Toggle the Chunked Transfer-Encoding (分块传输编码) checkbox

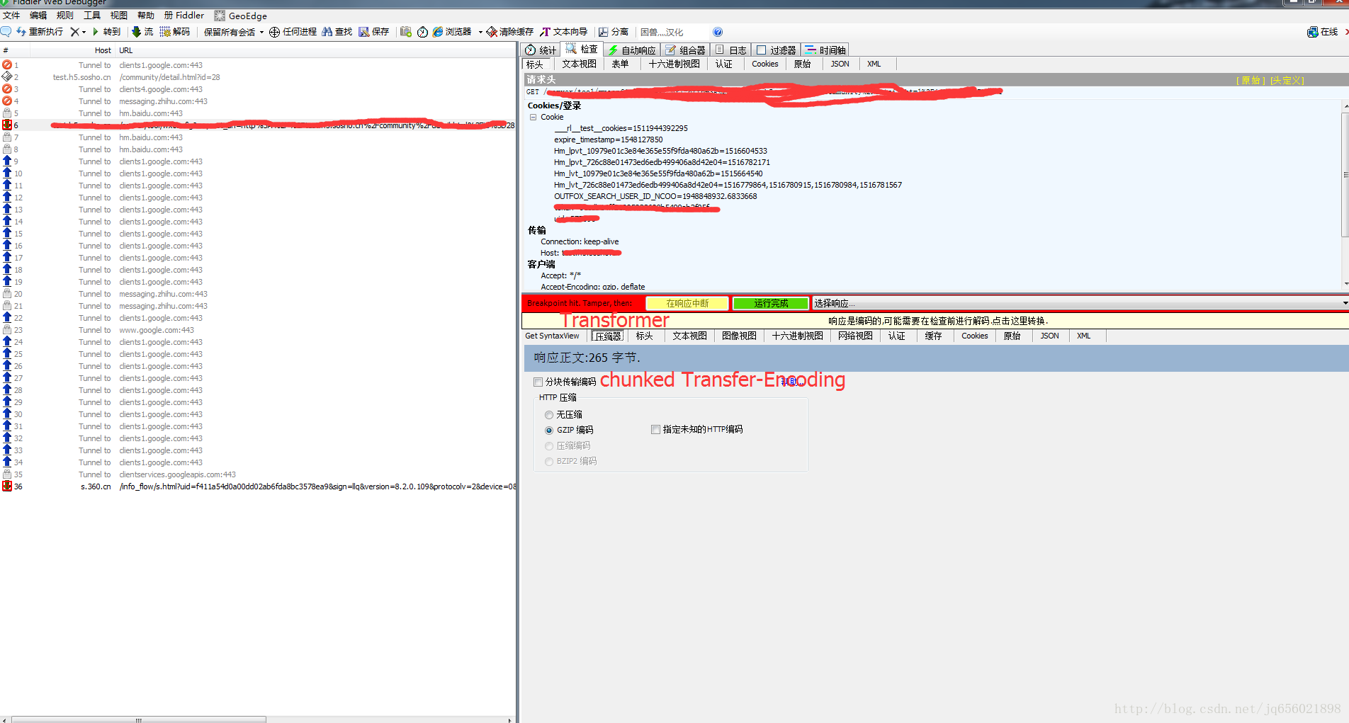coord(538,382)
